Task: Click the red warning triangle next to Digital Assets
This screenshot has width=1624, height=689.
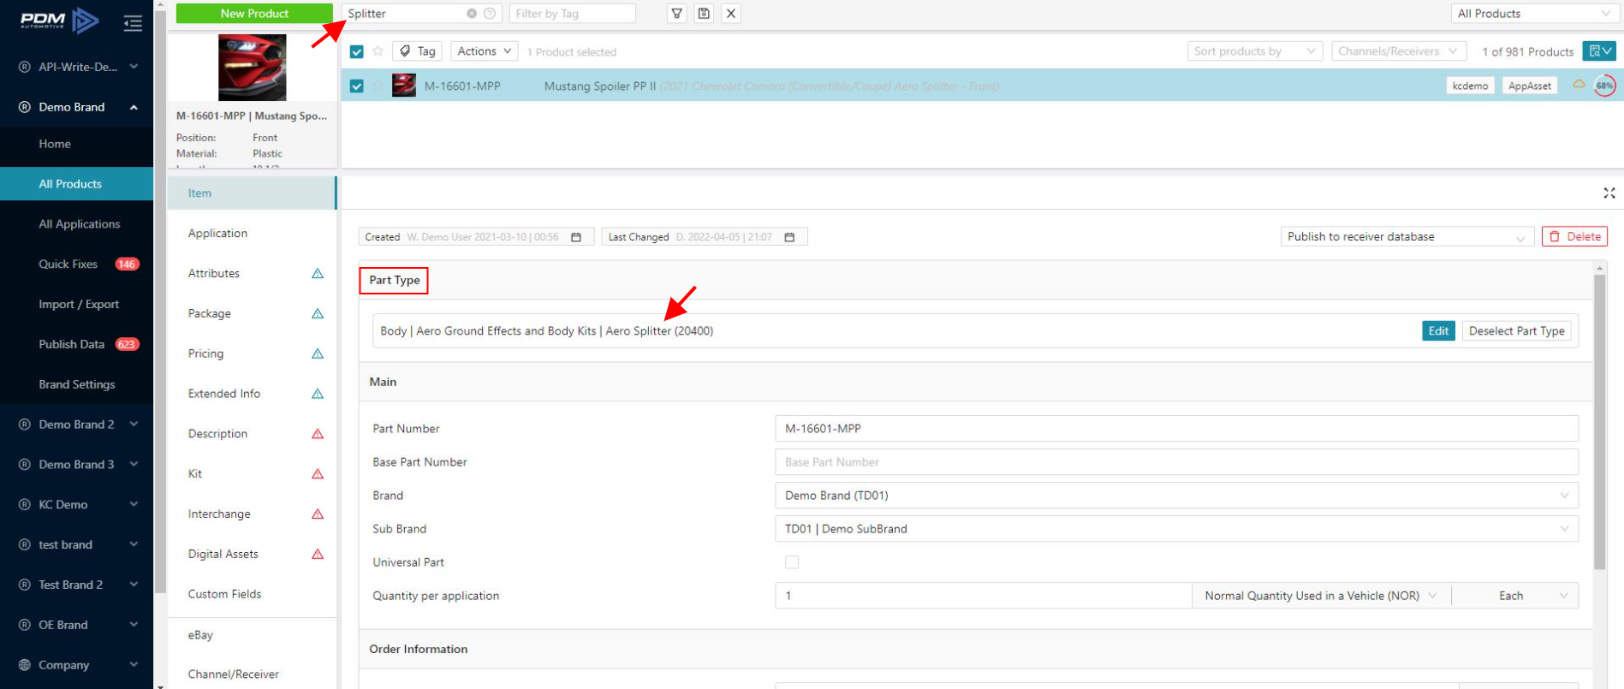Action: (318, 554)
